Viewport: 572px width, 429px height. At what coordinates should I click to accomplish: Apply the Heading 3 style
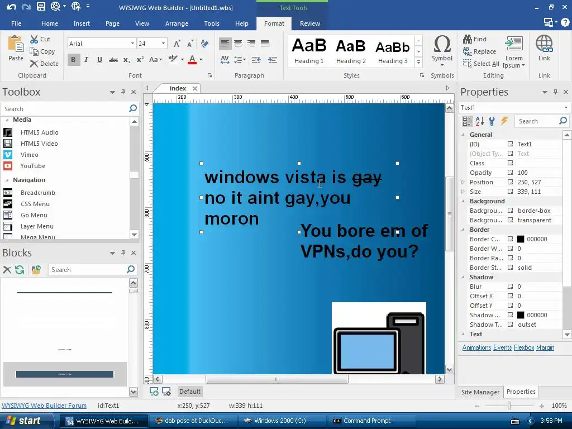(393, 51)
